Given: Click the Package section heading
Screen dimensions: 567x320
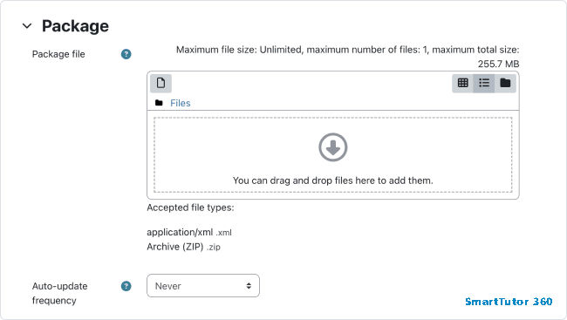Looking at the screenshot, I should [75, 26].
